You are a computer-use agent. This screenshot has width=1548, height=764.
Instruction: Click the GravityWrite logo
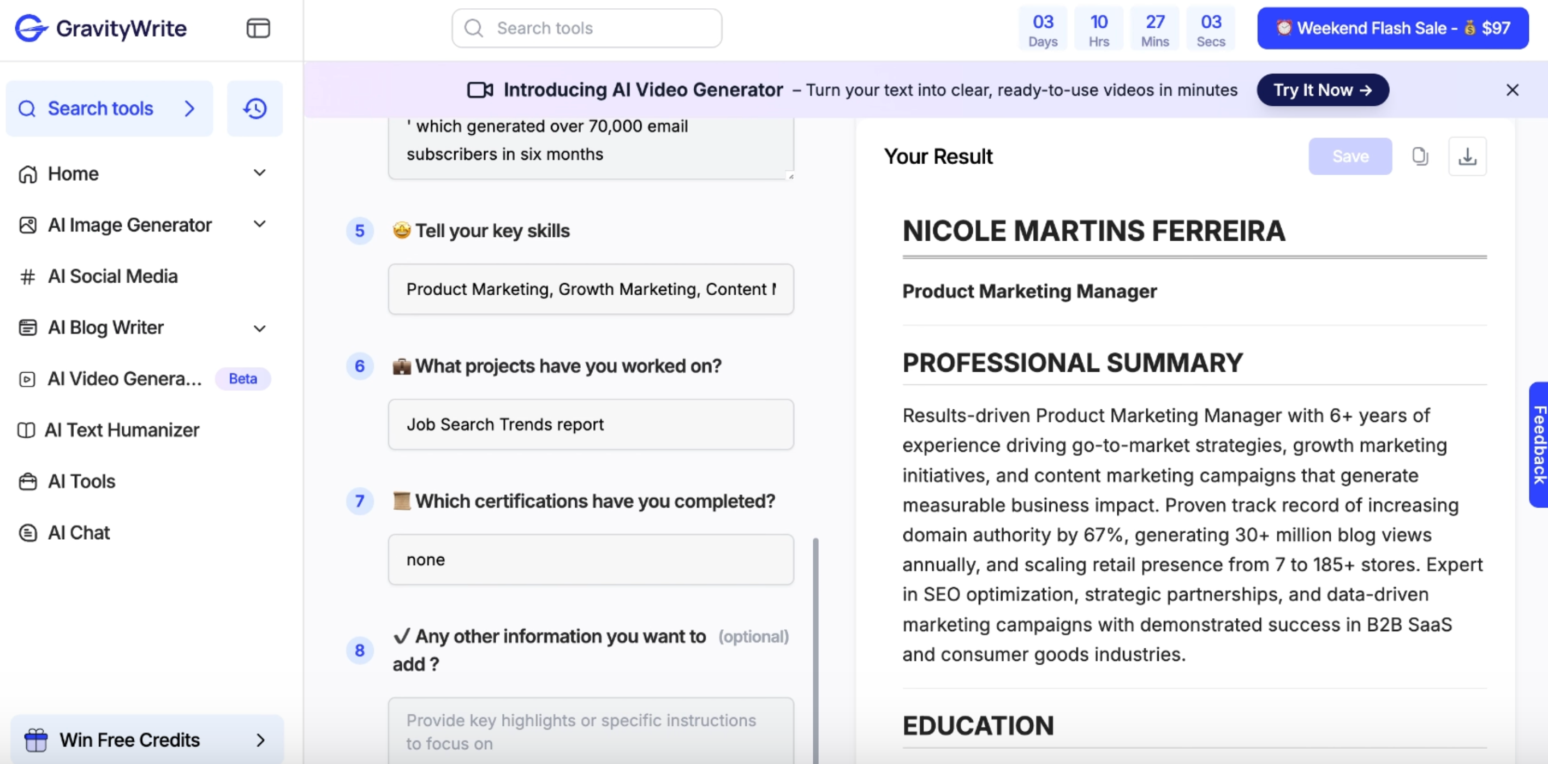pos(101,28)
